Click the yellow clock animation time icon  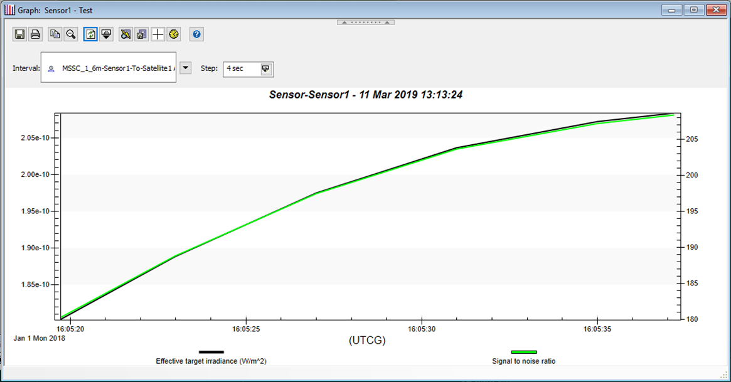pos(174,34)
